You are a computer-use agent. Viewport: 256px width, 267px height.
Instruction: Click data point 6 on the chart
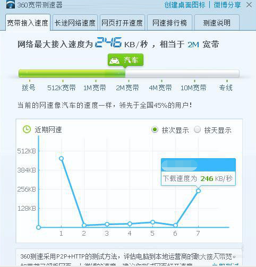(175, 225)
